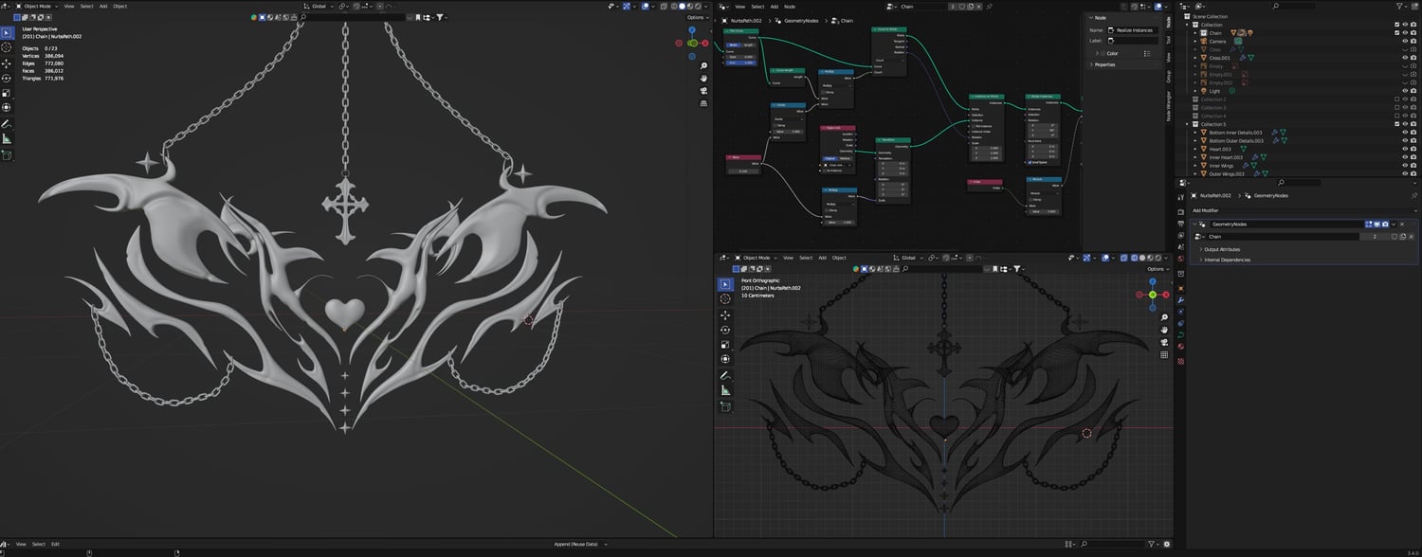The image size is (1422, 557).
Task: Toggle visibility of Heart.003 object
Action: 1405,149
